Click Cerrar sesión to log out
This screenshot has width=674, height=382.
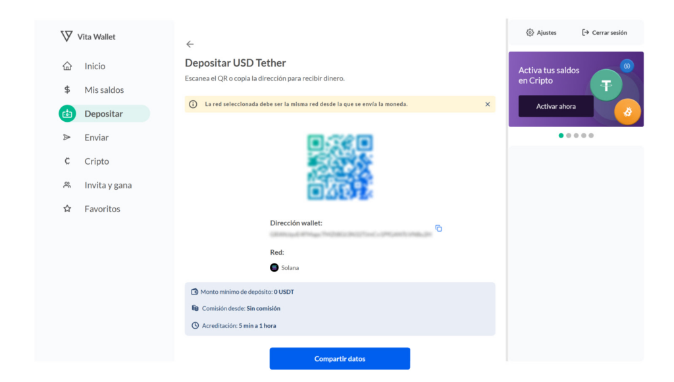click(604, 33)
